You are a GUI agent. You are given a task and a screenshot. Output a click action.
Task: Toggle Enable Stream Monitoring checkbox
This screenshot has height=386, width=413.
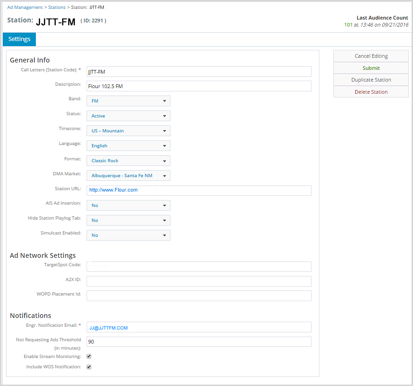tap(89, 356)
